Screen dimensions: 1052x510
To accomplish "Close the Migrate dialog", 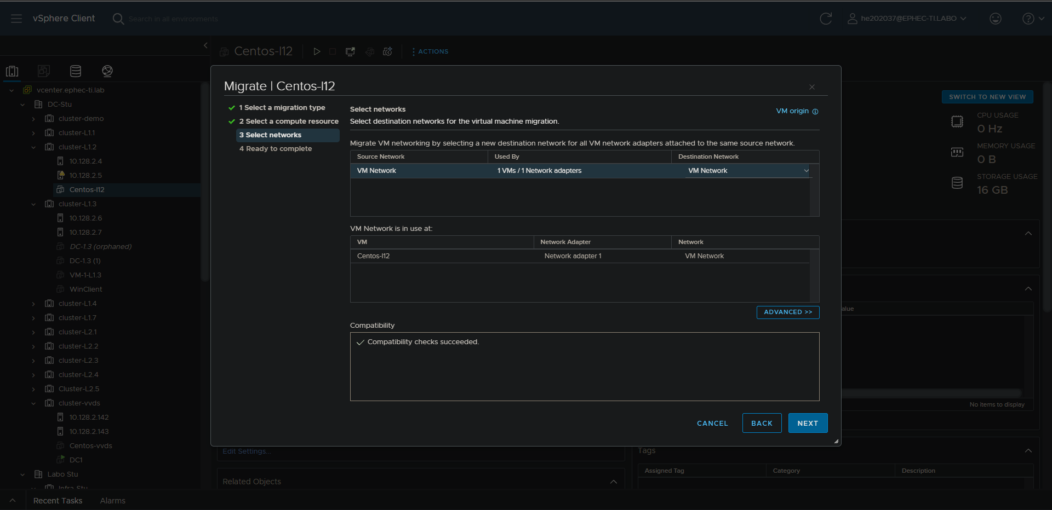I will 812,87.
